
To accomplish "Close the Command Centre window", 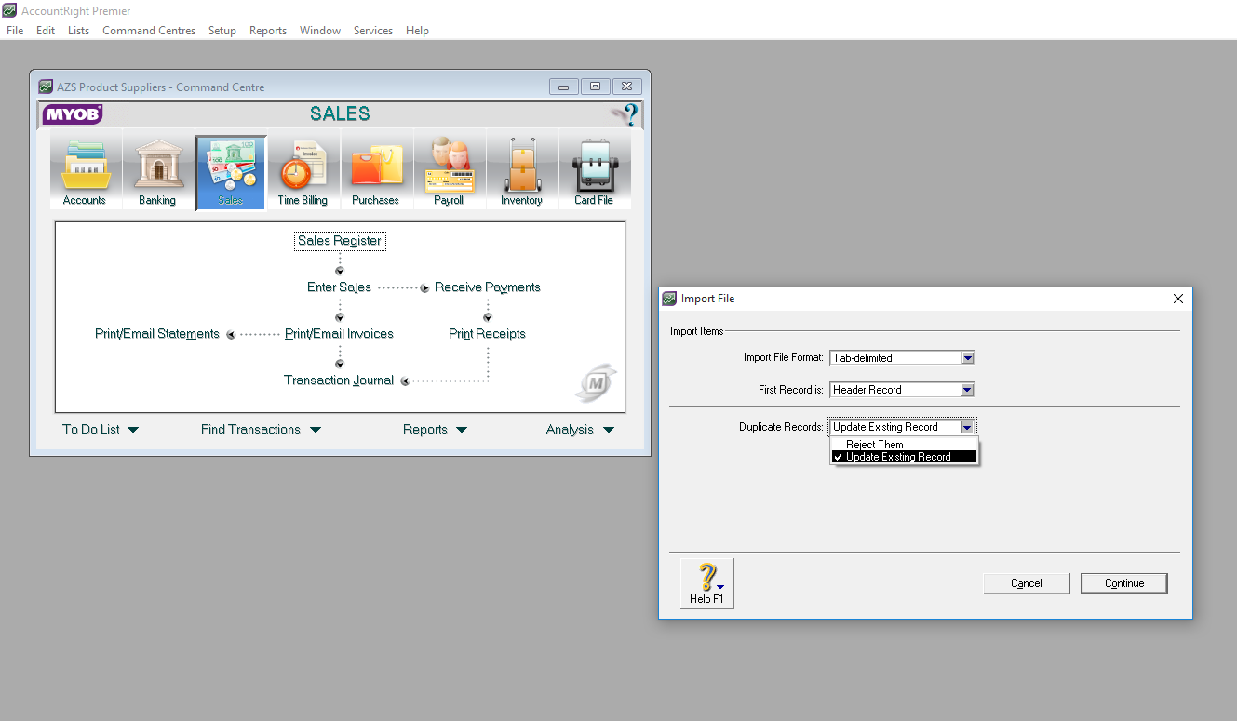I will coord(627,87).
